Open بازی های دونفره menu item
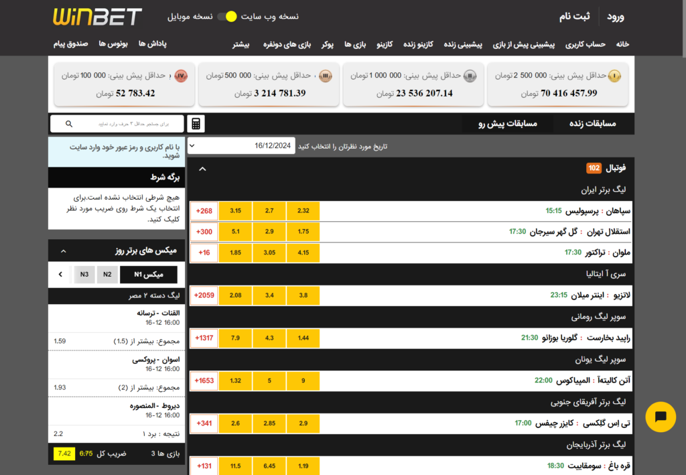The height and width of the screenshot is (475, 686). (x=287, y=44)
